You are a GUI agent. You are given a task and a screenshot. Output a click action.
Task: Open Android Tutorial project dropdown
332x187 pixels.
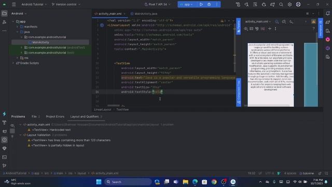tap(34, 4)
